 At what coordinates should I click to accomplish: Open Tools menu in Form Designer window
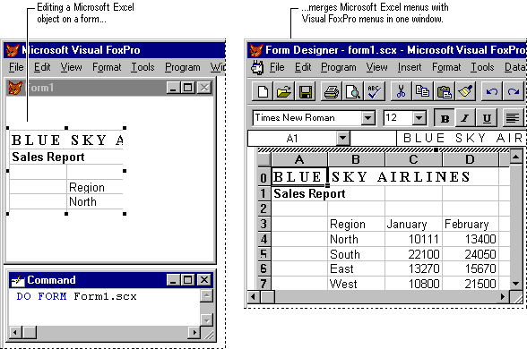click(x=482, y=67)
